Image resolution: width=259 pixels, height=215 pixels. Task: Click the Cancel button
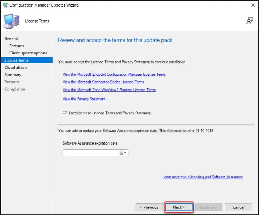239,207
